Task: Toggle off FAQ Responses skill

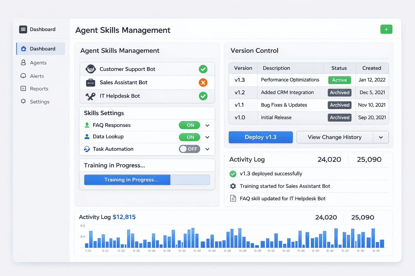Action: [189, 125]
